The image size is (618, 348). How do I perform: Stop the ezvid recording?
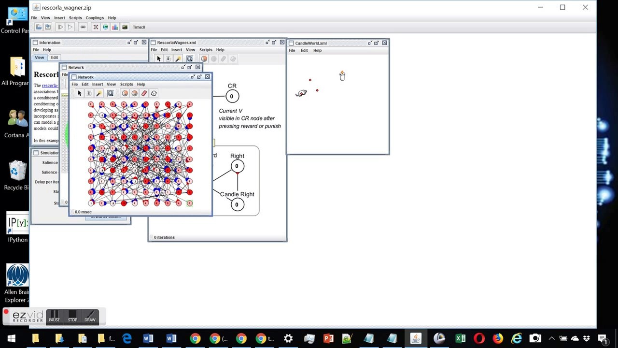[72, 317]
